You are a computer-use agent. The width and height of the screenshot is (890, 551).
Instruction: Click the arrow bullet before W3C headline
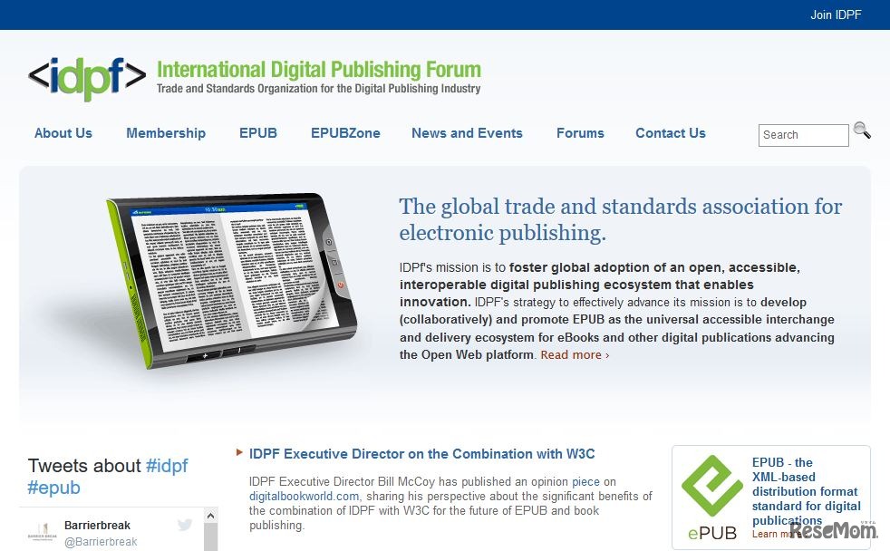pos(239,452)
